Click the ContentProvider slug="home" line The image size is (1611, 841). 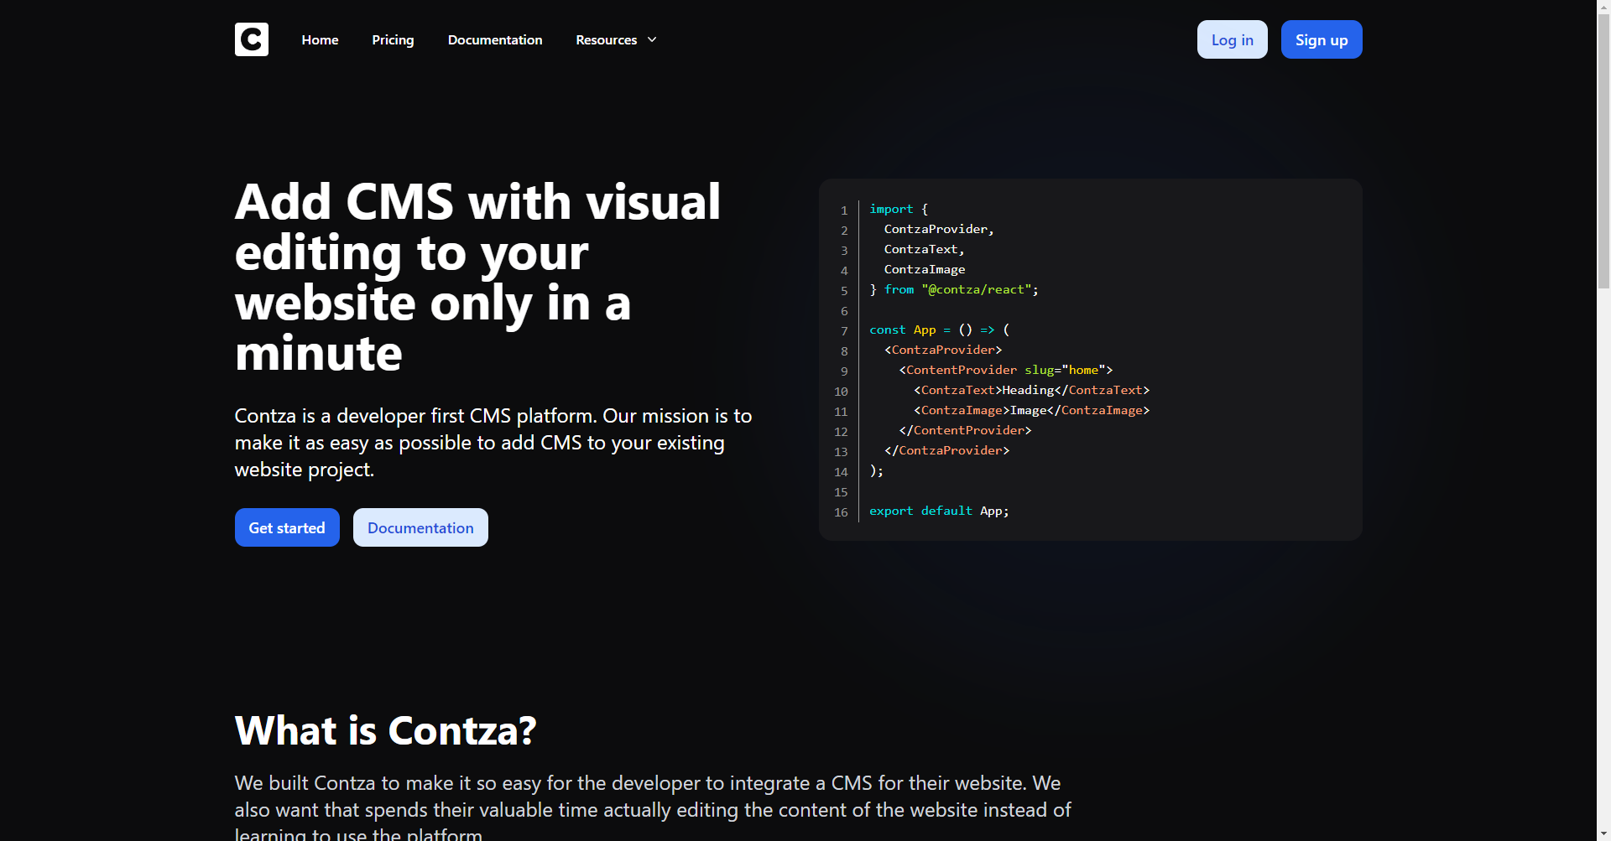[x=1006, y=370]
